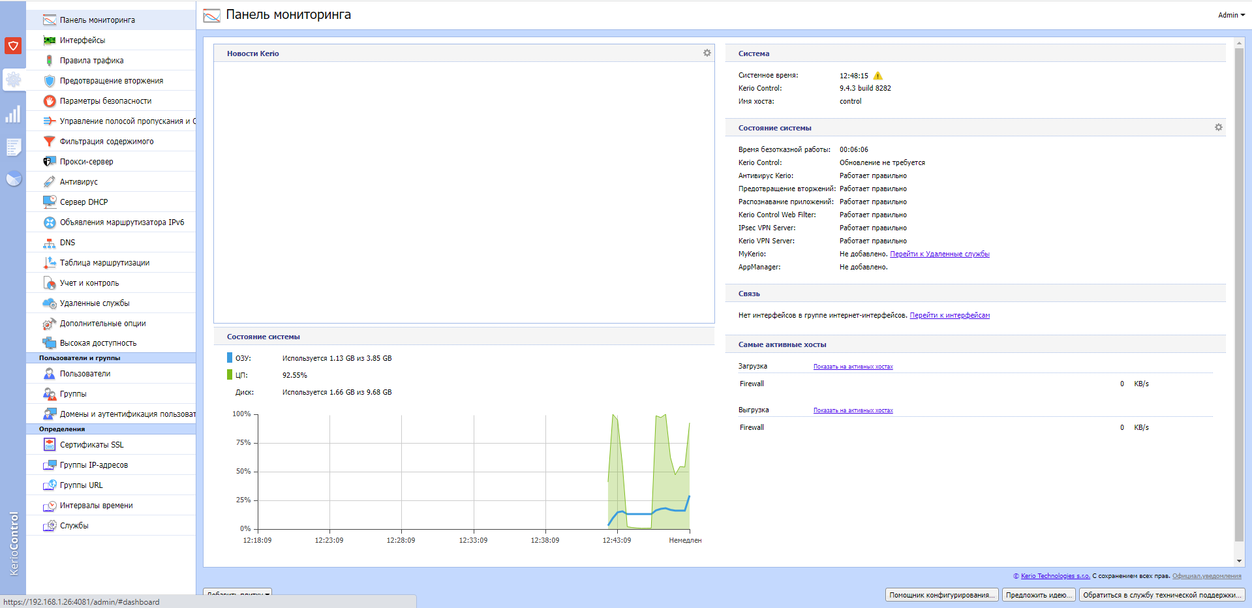This screenshot has width=1252, height=608.
Task: Click the syringe icon for Антивирус
Action: [49, 182]
